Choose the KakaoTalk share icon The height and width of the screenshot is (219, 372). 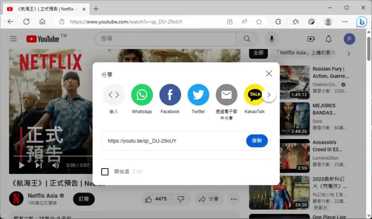254,95
